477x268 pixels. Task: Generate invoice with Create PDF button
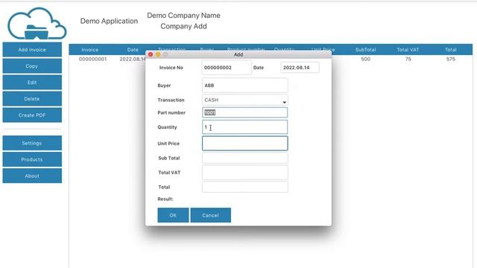point(32,115)
